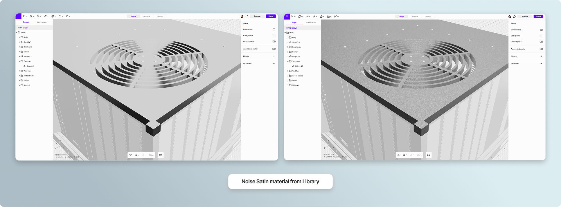Image resolution: width=561 pixels, height=207 pixels.
Task: Click the focus-on-selection icon in the left viewport
Action: [x=131, y=155]
